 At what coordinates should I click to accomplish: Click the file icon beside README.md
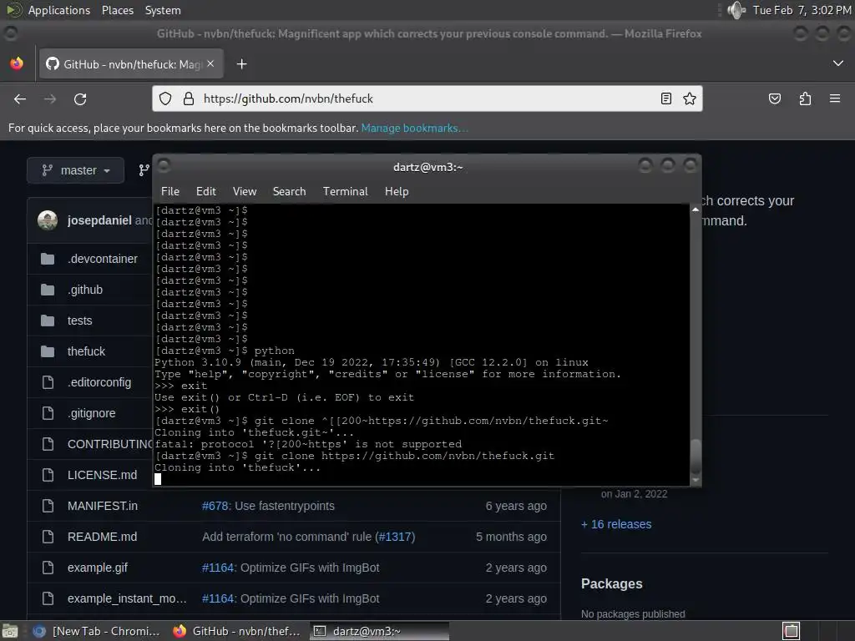tap(48, 537)
